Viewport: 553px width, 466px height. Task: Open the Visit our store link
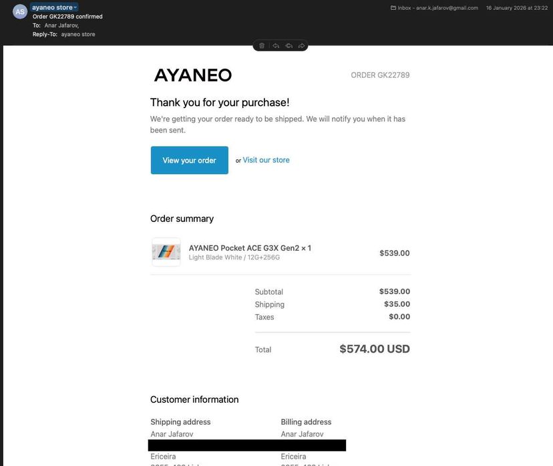click(266, 160)
